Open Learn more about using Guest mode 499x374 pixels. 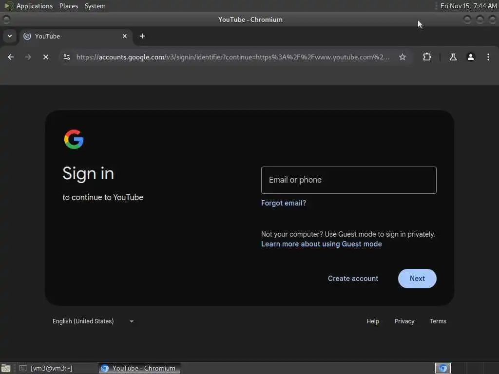pos(322,244)
